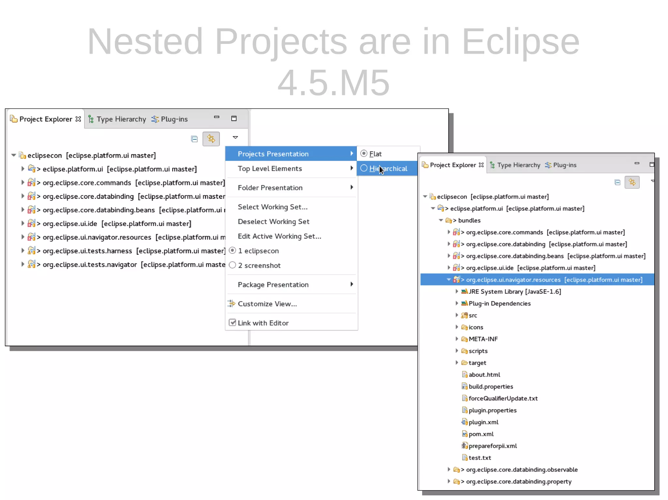Click target folder icon
Screen dimensions: 668x500
[x=464, y=363]
